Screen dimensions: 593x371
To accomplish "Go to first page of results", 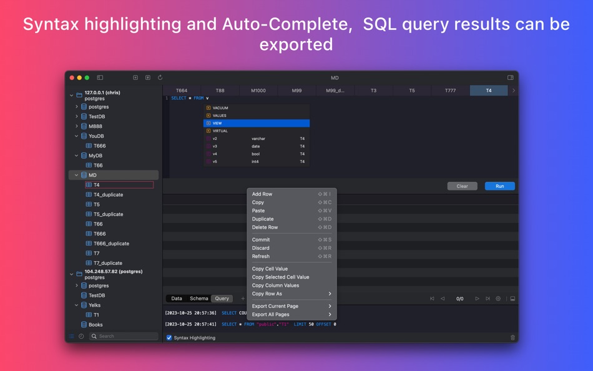I will pyautogui.click(x=432, y=299).
